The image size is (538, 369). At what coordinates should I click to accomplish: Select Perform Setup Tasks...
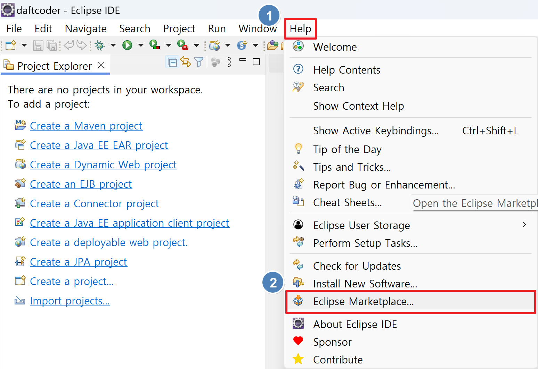tap(411, 243)
